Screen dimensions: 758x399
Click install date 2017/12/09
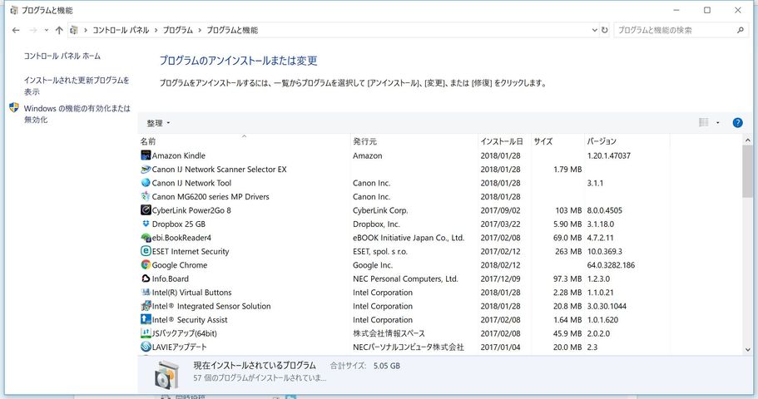(x=500, y=278)
